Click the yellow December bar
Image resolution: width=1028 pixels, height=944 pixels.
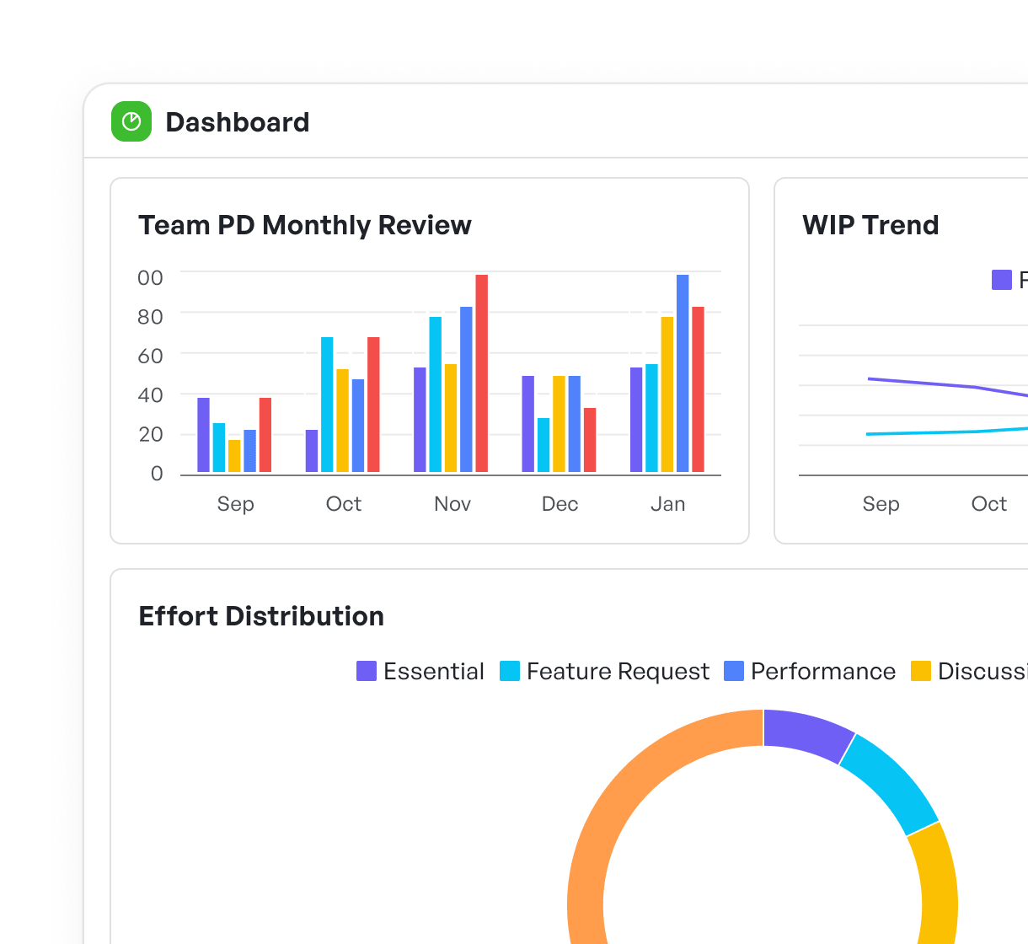(559, 424)
